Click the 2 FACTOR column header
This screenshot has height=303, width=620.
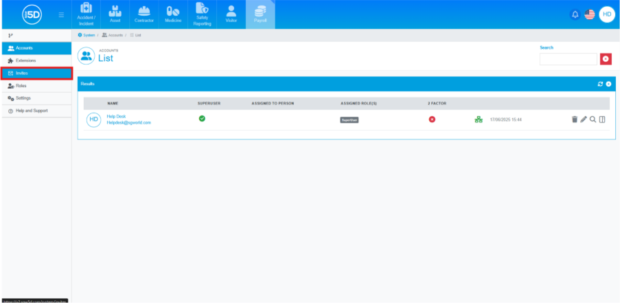437,103
